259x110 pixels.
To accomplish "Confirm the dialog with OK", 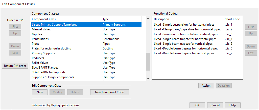I will (197, 105).
